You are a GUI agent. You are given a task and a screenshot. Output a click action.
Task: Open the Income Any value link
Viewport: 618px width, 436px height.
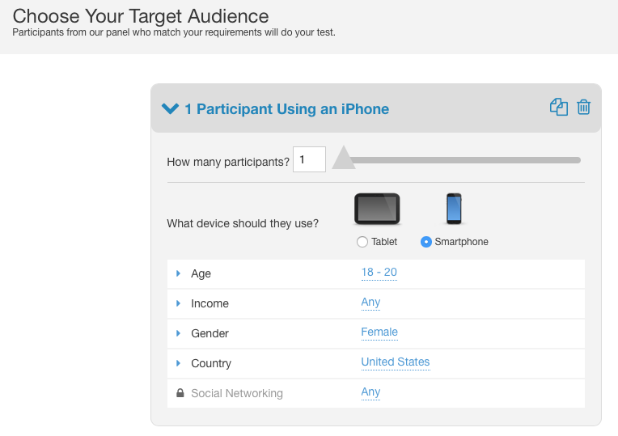point(370,303)
